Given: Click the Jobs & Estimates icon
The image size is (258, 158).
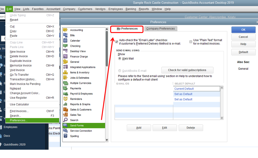Looking at the screenshot, I should [x=65, y=78].
